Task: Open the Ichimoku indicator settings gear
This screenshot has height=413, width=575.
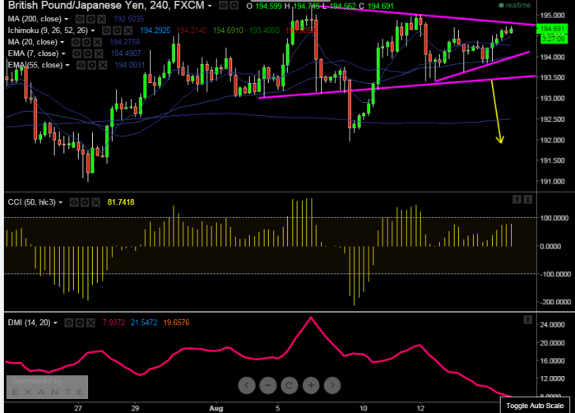Action: [117, 30]
